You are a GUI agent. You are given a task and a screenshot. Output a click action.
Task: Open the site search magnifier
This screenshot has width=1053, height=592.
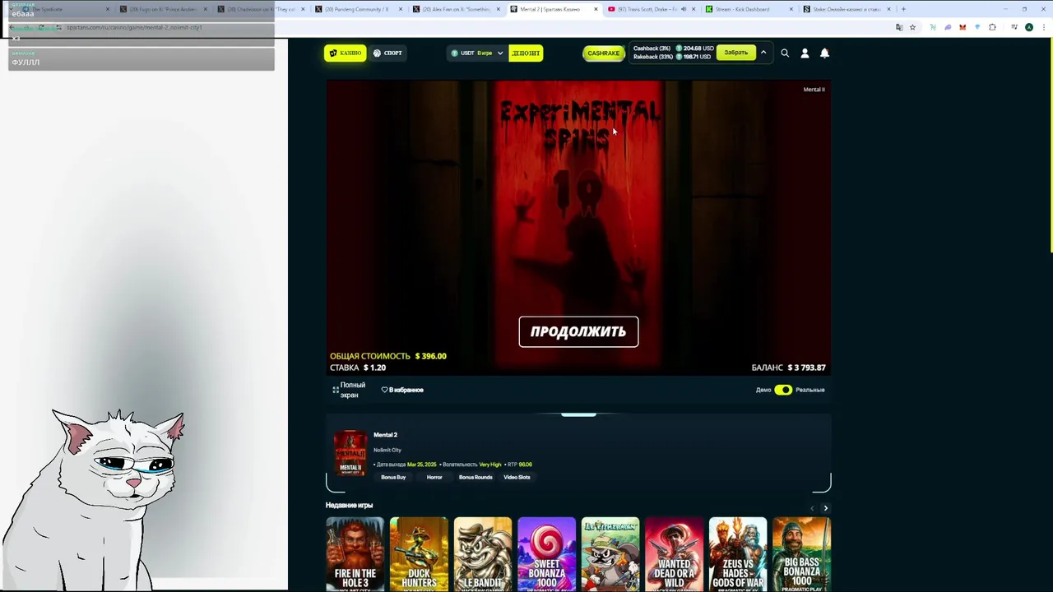point(785,53)
